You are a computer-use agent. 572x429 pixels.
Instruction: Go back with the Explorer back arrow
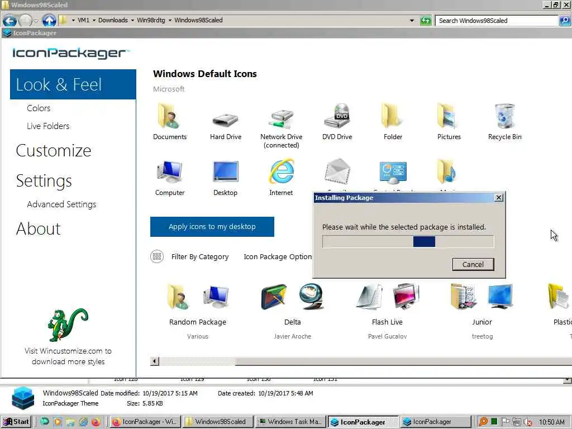tap(9, 21)
